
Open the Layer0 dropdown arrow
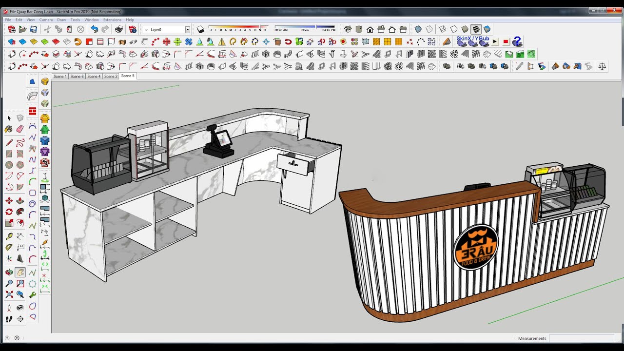pos(187,30)
